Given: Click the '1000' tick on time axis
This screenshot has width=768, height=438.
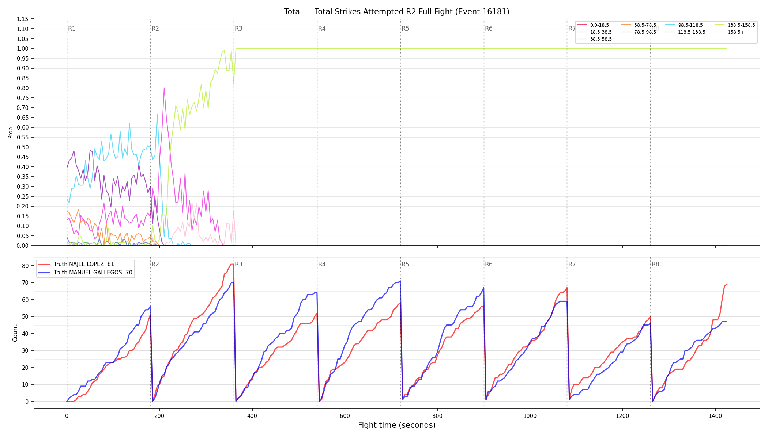Looking at the screenshot, I should [530, 415].
